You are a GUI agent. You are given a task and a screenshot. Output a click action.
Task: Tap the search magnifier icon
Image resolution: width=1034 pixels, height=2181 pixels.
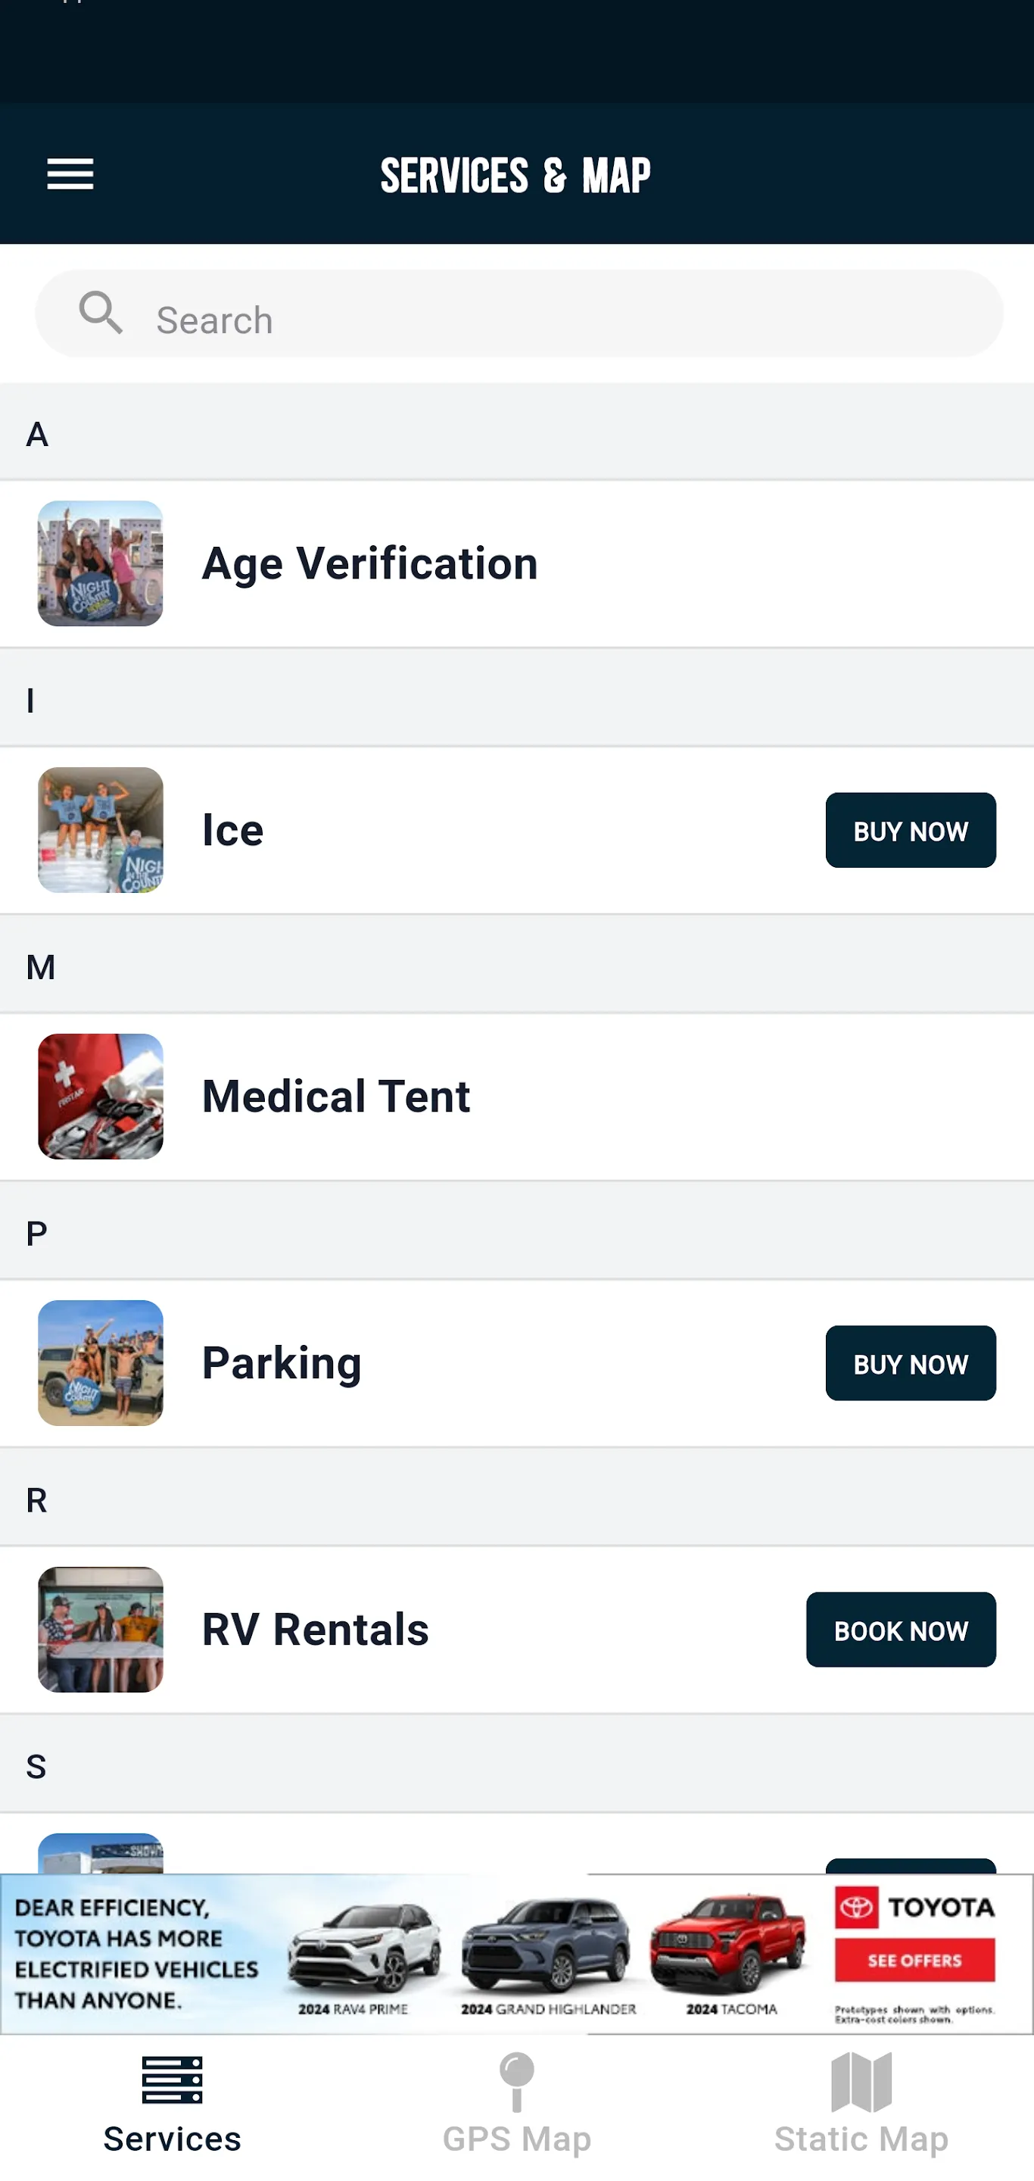[x=101, y=314]
